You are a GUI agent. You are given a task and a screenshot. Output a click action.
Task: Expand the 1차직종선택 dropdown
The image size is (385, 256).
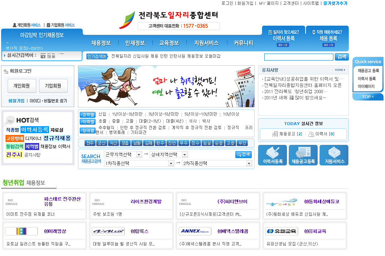pos(139,164)
